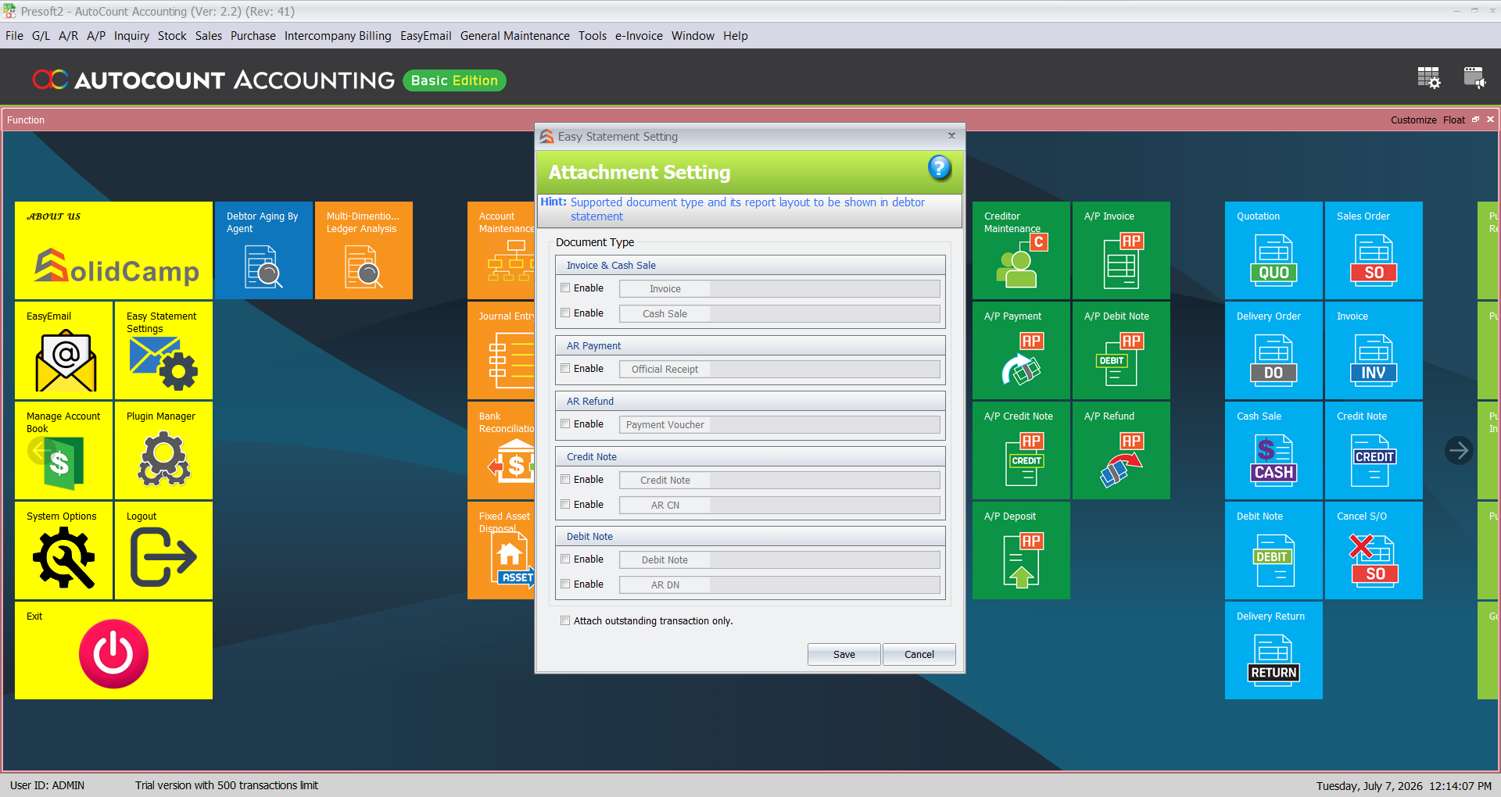Screen dimensions: 1501x797
Task: Click the monitor settings icon in header
Action: click(x=1475, y=78)
